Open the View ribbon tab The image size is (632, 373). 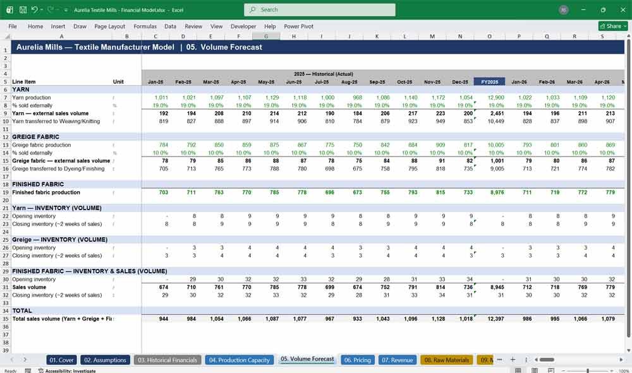(x=216, y=26)
